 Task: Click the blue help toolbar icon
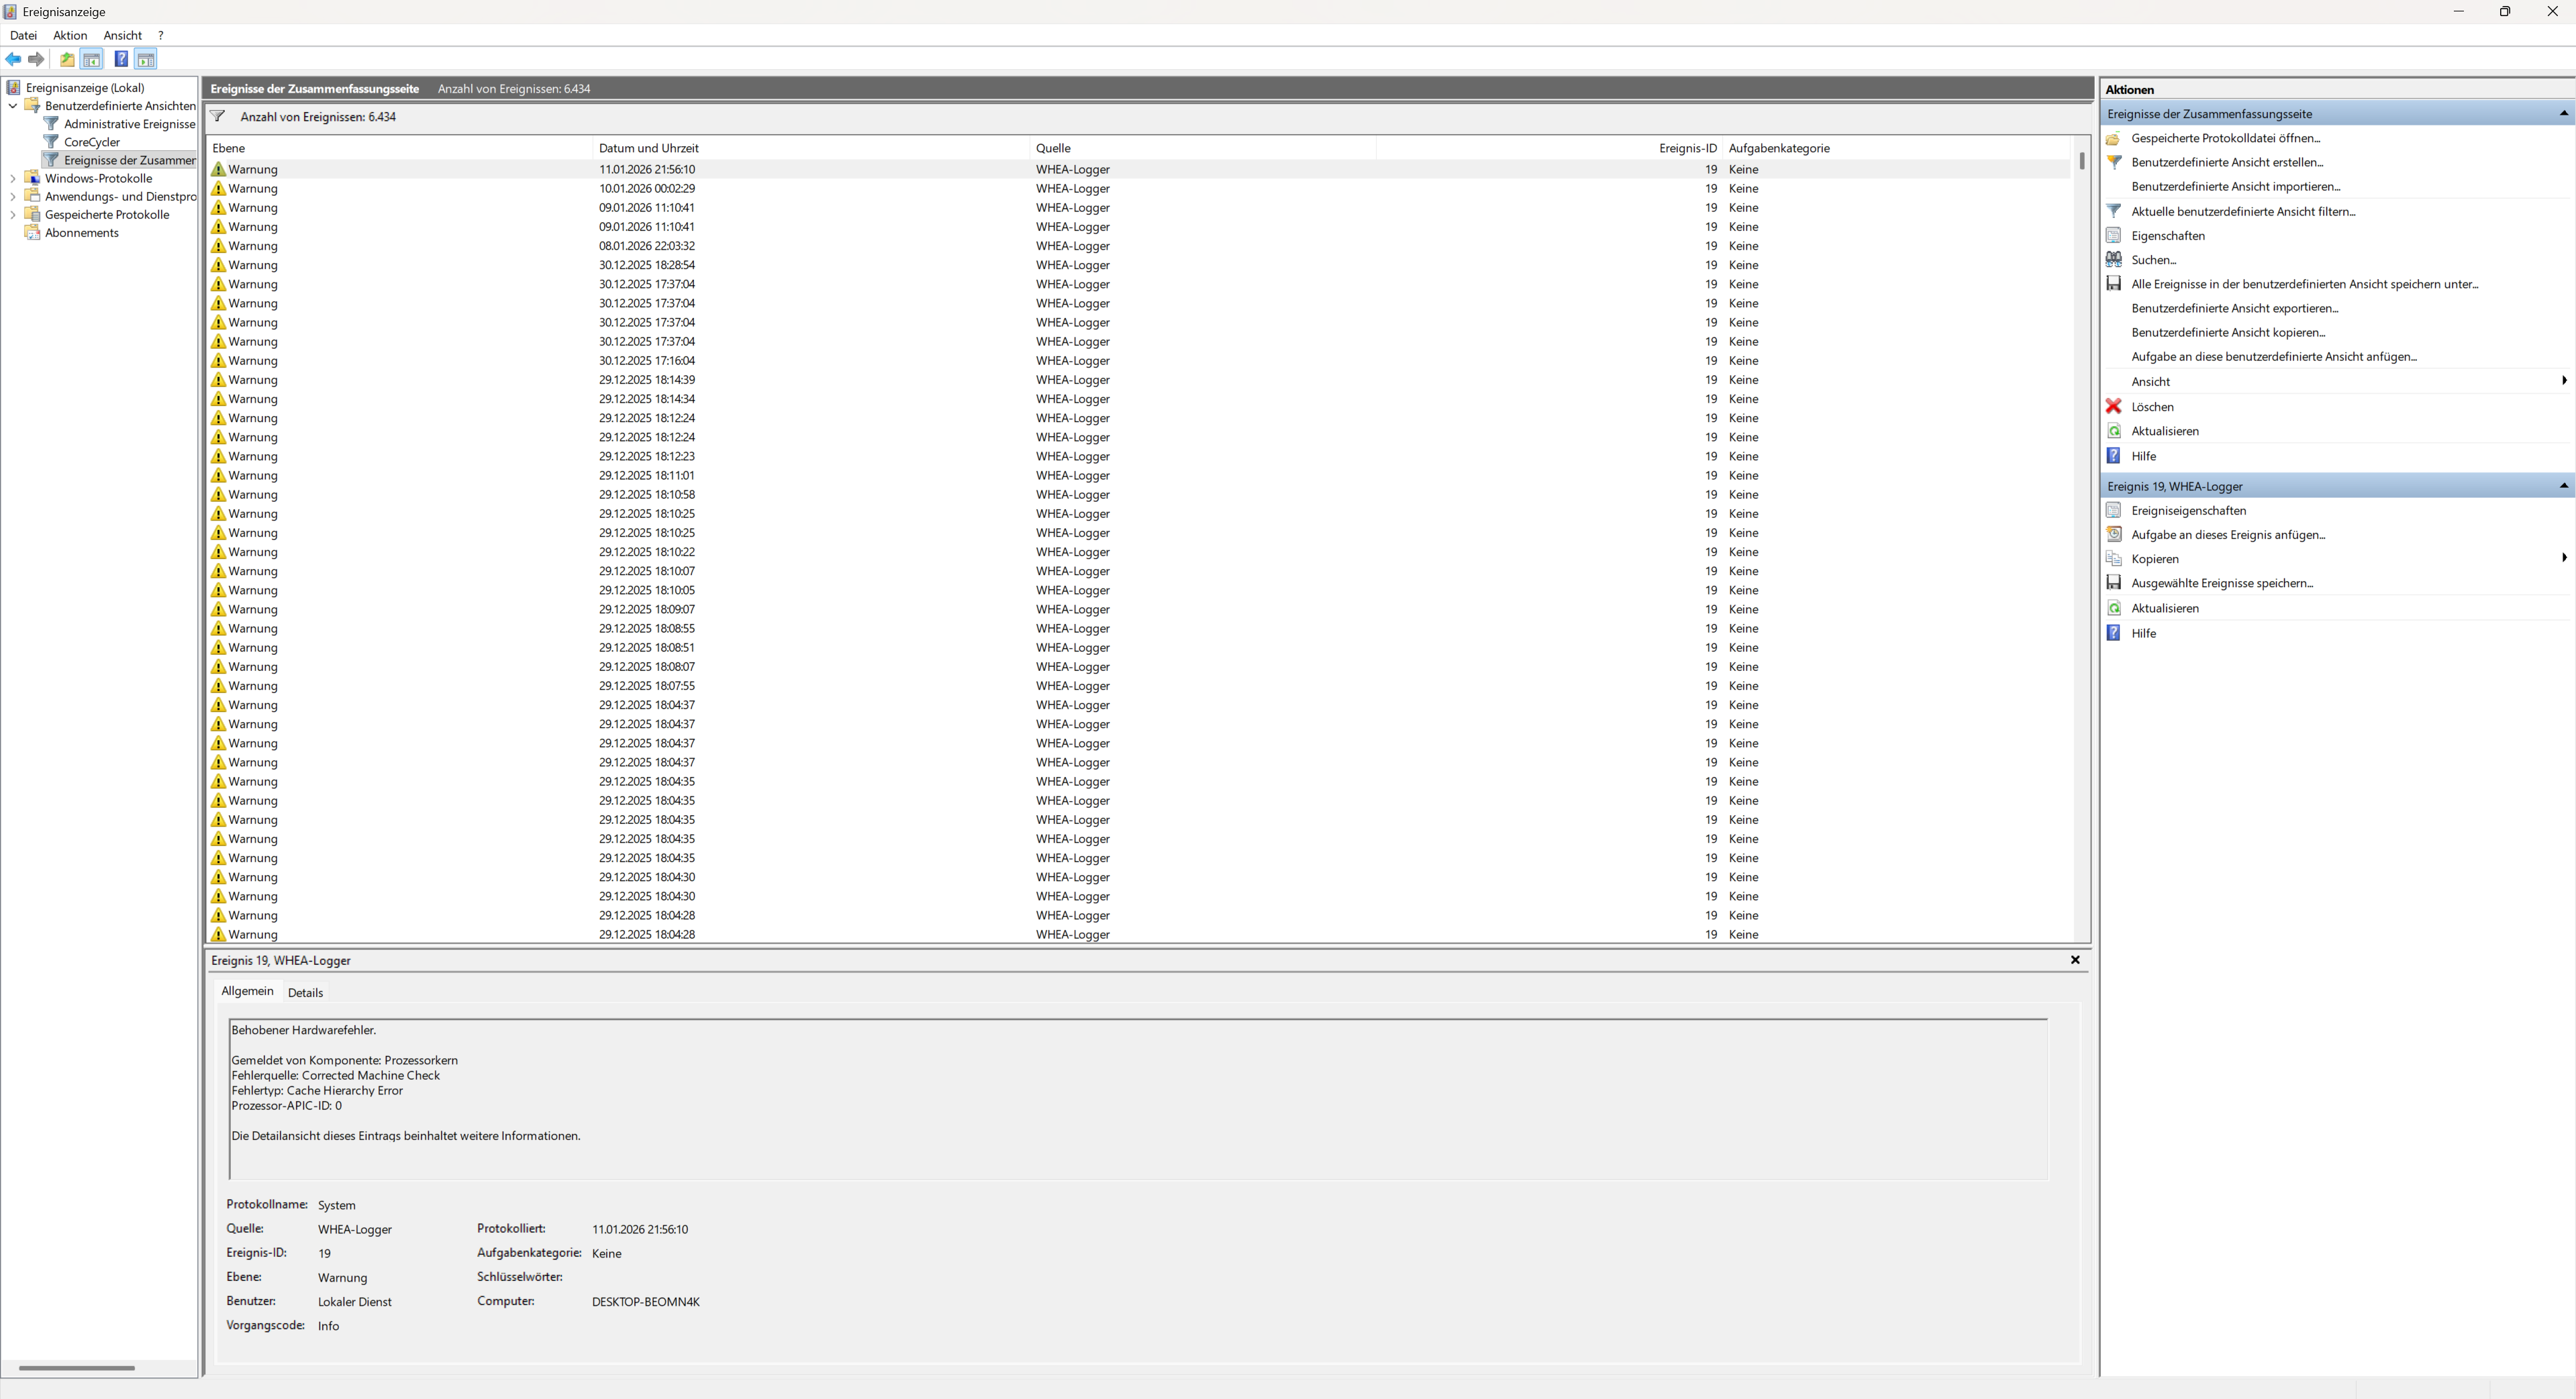[x=121, y=59]
